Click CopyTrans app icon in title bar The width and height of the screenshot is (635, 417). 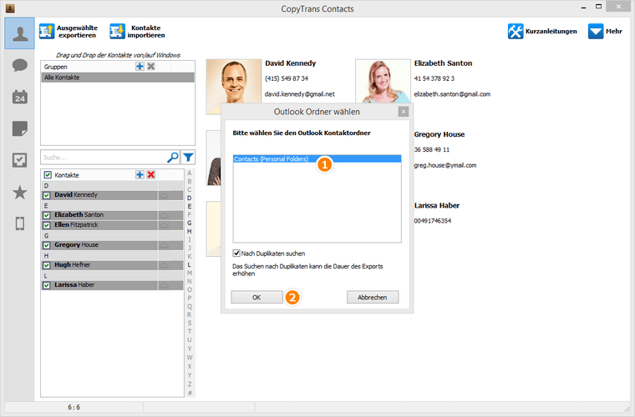point(11,8)
